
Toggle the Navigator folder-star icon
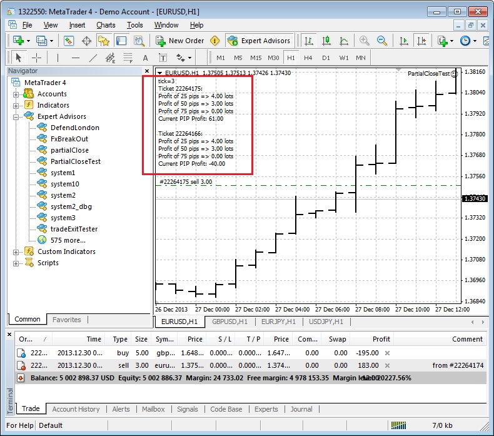104,41
